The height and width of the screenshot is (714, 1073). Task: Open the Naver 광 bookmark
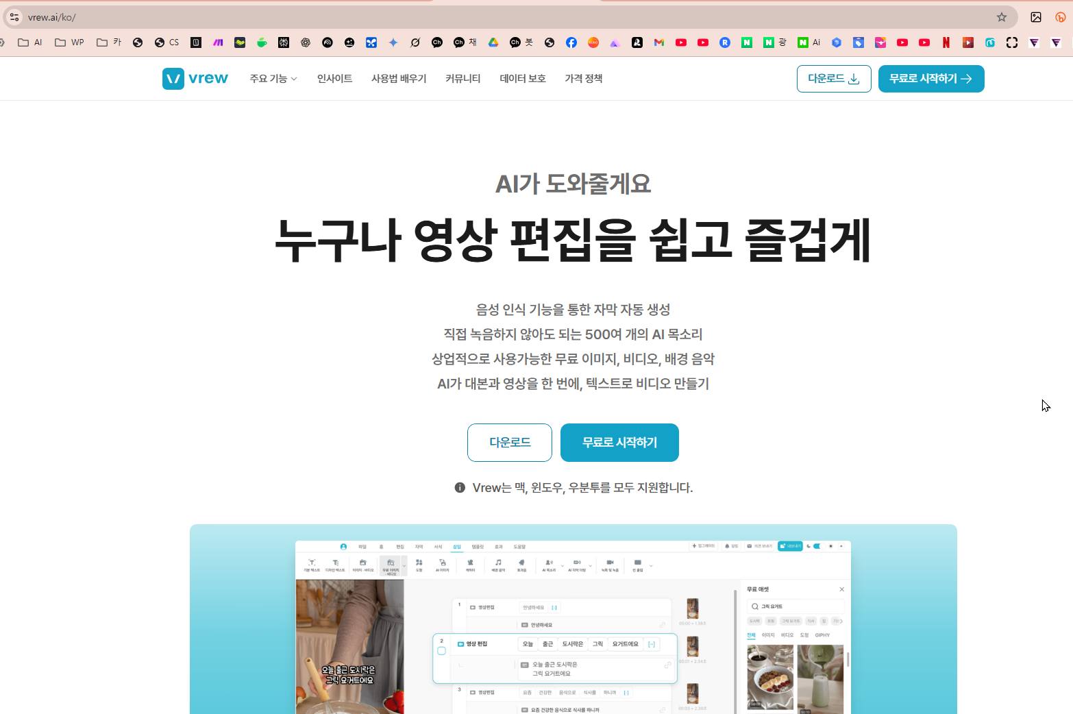[x=775, y=42]
